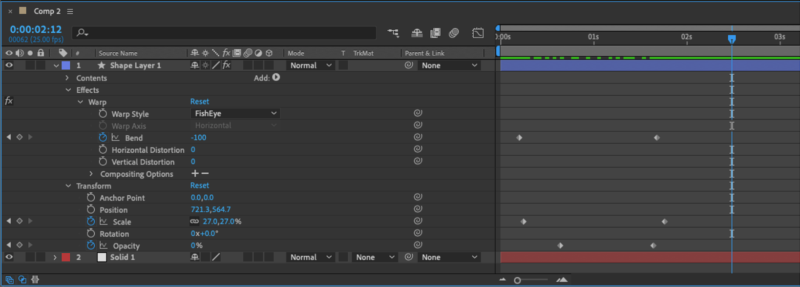
Task: Click Solid 1 parent pick whip
Action: coord(409,257)
